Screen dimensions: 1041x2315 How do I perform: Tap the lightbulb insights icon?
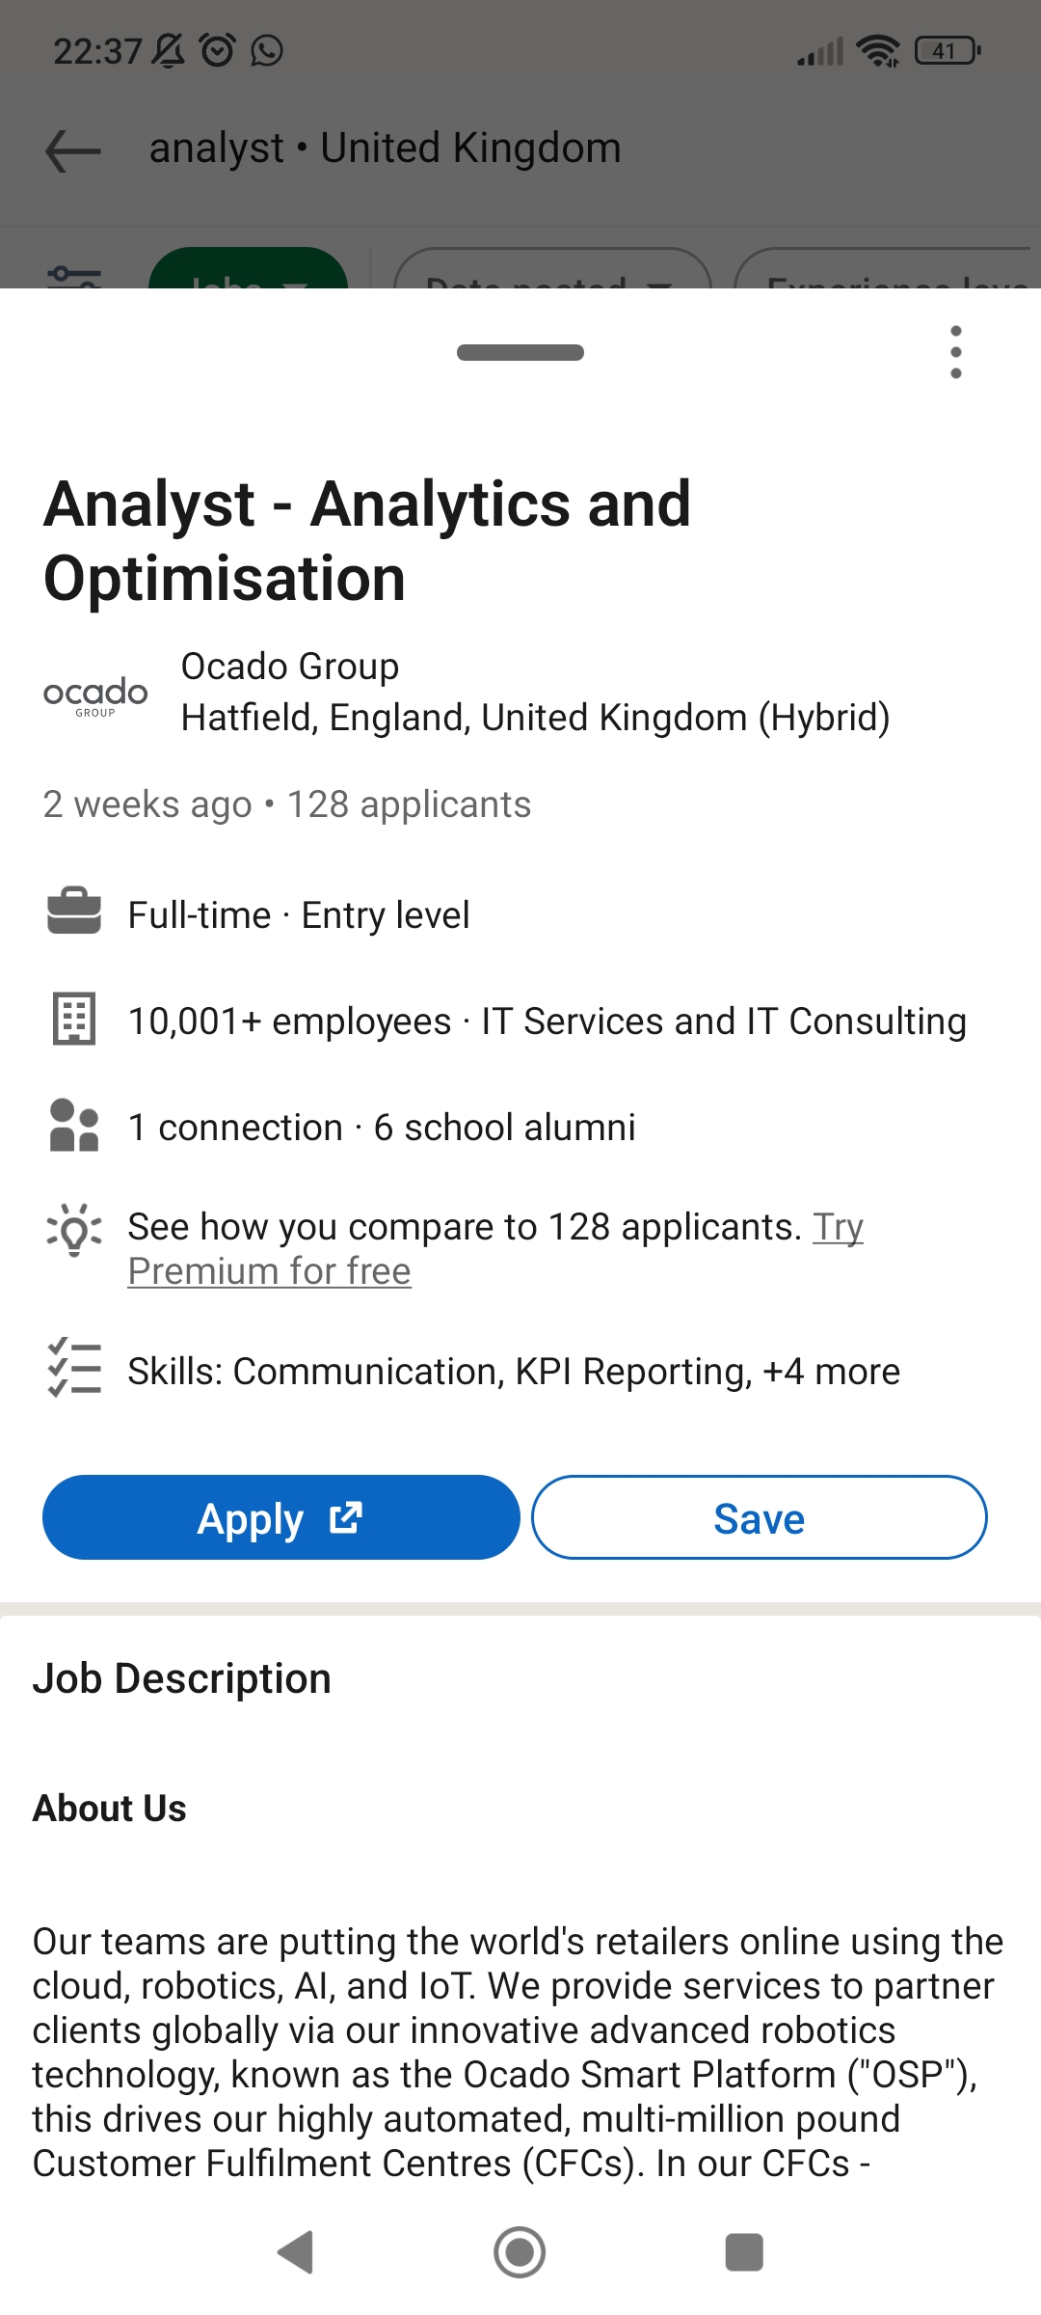coord(74,1229)
